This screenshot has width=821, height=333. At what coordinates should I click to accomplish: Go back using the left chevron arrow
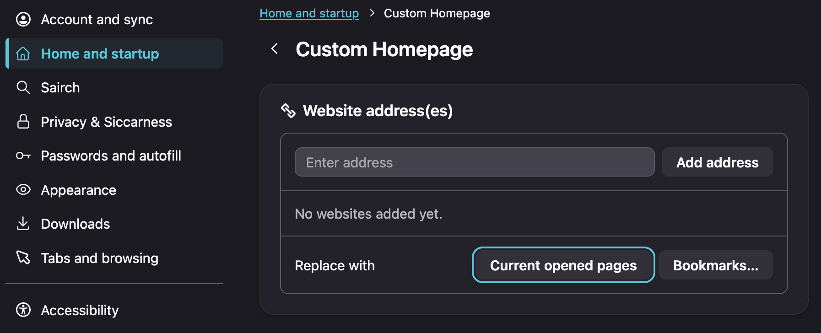275,49
